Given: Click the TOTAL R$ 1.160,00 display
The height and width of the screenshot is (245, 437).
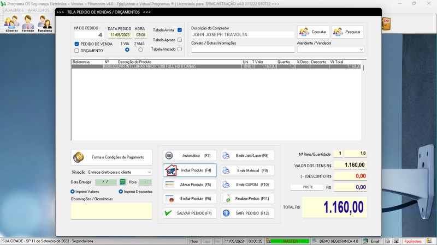Looking at the screenshot, I should (x=334, y=207).
